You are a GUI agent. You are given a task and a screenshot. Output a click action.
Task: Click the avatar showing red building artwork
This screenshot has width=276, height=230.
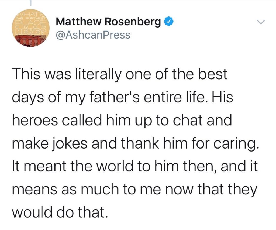pos(31,28)
